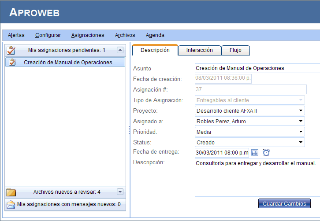Click the Fecha de creación field
The width and height of the screenshot is (320, 221).
(x=223, y=78)
